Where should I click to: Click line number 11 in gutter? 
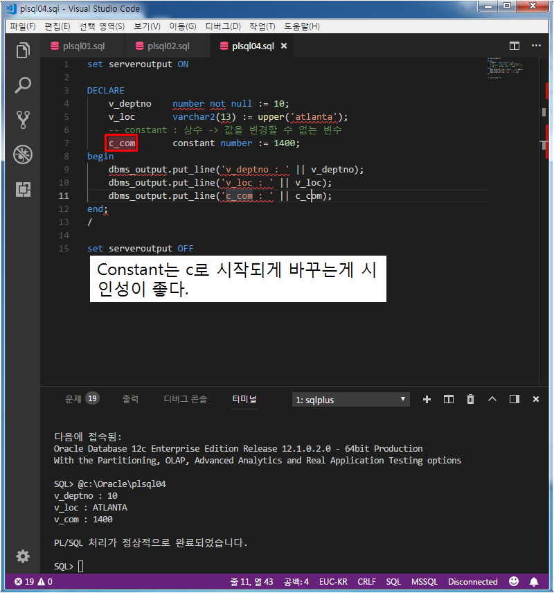64,196
